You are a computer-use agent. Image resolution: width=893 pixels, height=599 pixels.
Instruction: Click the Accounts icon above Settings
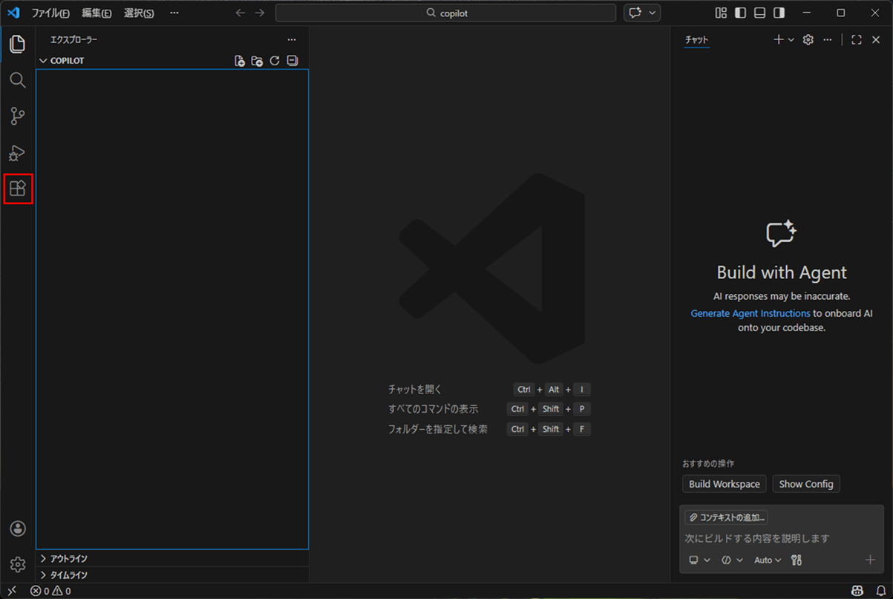coord(18,528)
